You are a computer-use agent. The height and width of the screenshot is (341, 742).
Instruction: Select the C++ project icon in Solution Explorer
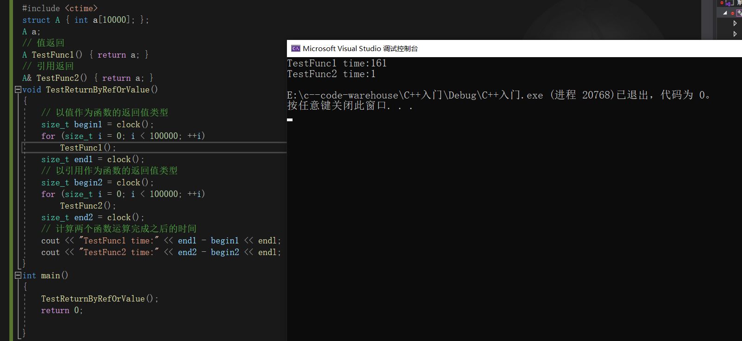point(739,13)
